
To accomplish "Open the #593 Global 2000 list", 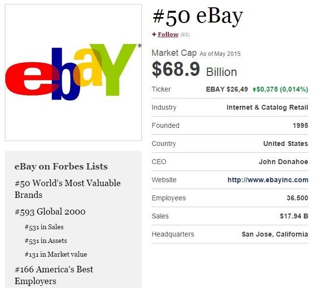I will [x=50, y=212].
